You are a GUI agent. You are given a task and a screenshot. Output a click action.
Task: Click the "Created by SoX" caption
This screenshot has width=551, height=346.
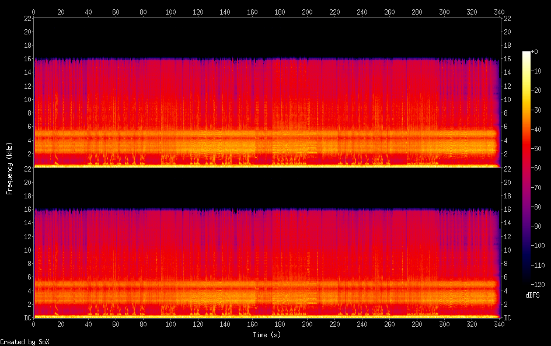coord(25,342)
